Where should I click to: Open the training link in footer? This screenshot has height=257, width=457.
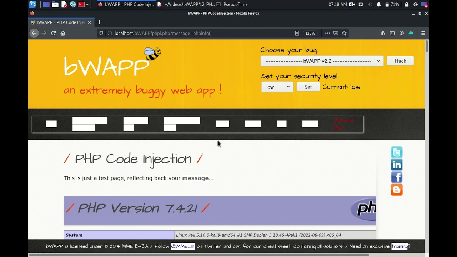[400, 246]
